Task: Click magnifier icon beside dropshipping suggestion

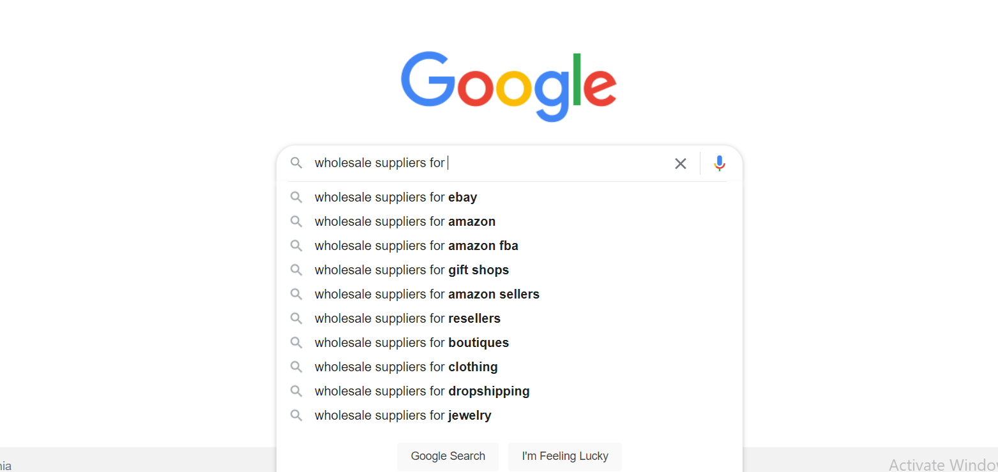Action: pos(296,391)
